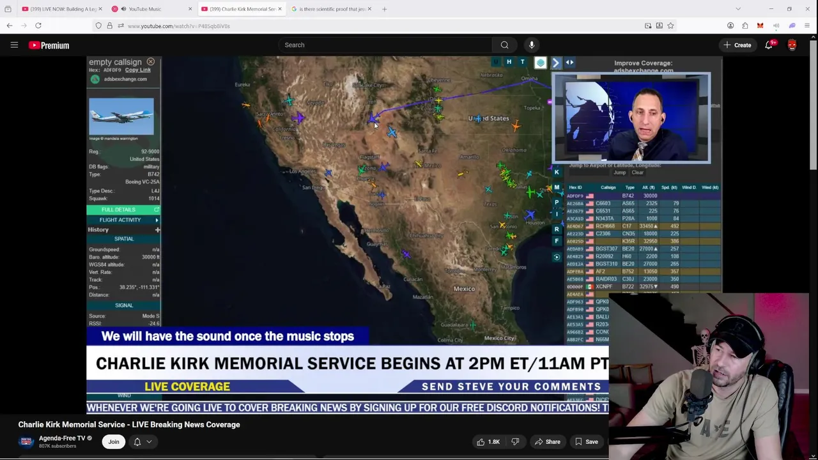Open Agenda-Free TV channel name link

point(62,438)
